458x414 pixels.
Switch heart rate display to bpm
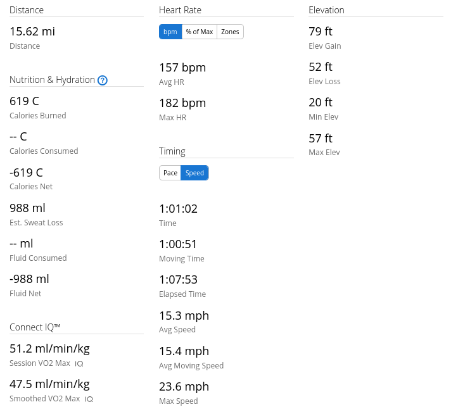click(x=170, y=32)
